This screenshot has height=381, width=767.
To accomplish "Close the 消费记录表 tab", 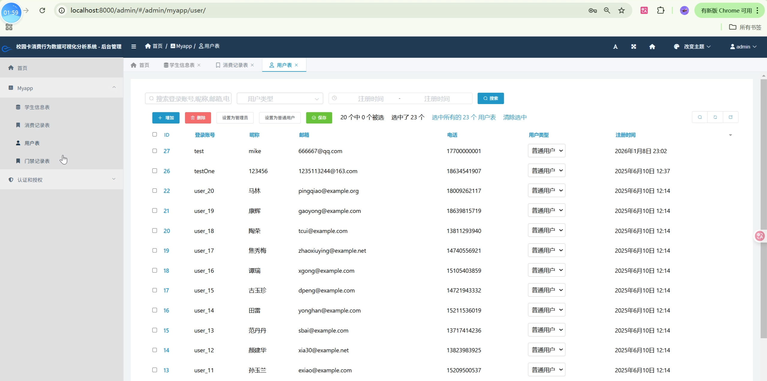I will (252, 65).
